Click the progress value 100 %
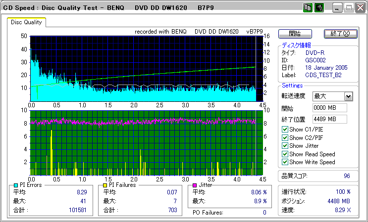The height and width of the screenshot is (222, 368). point(343,192)
